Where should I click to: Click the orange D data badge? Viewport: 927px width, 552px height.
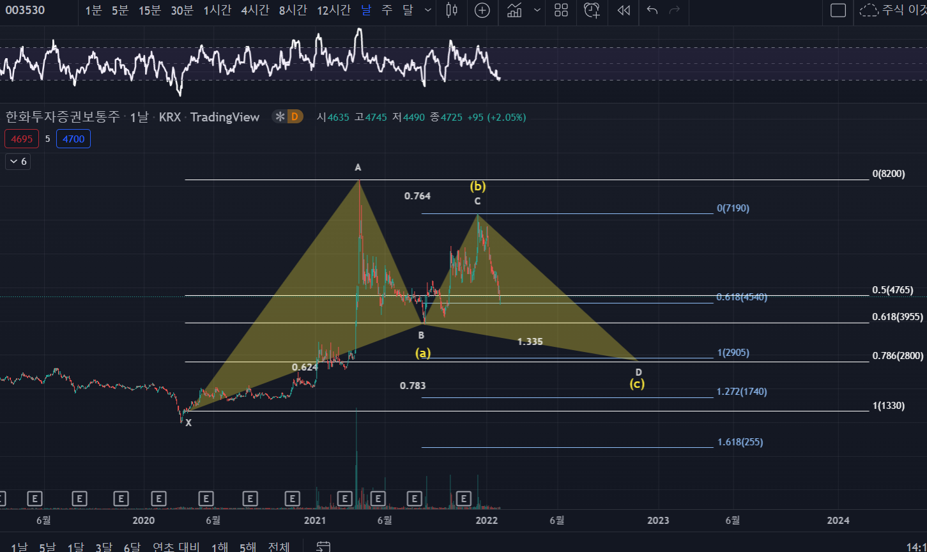click(295, 116)
